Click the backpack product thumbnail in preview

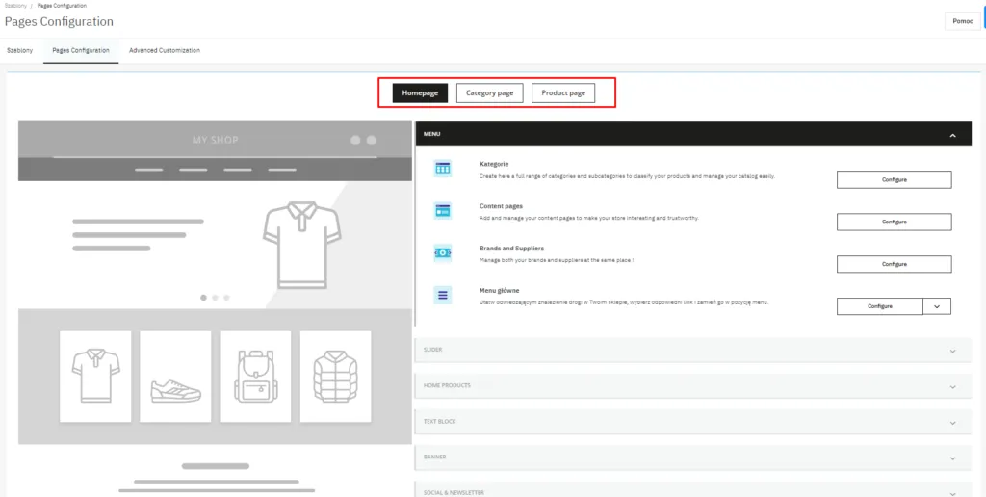click(x=255, y=376)
